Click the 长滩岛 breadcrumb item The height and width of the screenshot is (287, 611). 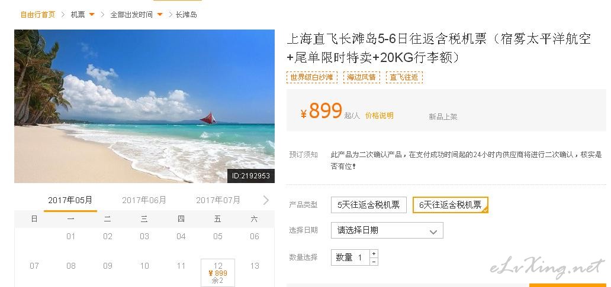click(186, 15)
